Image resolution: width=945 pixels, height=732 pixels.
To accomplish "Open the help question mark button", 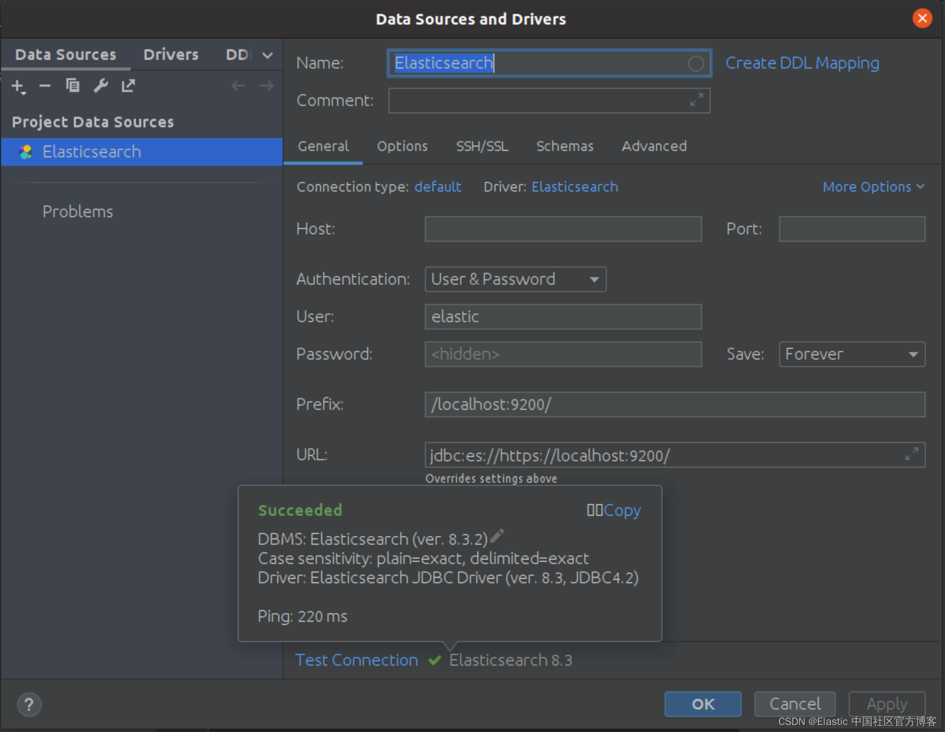I will tap(29, 704).
